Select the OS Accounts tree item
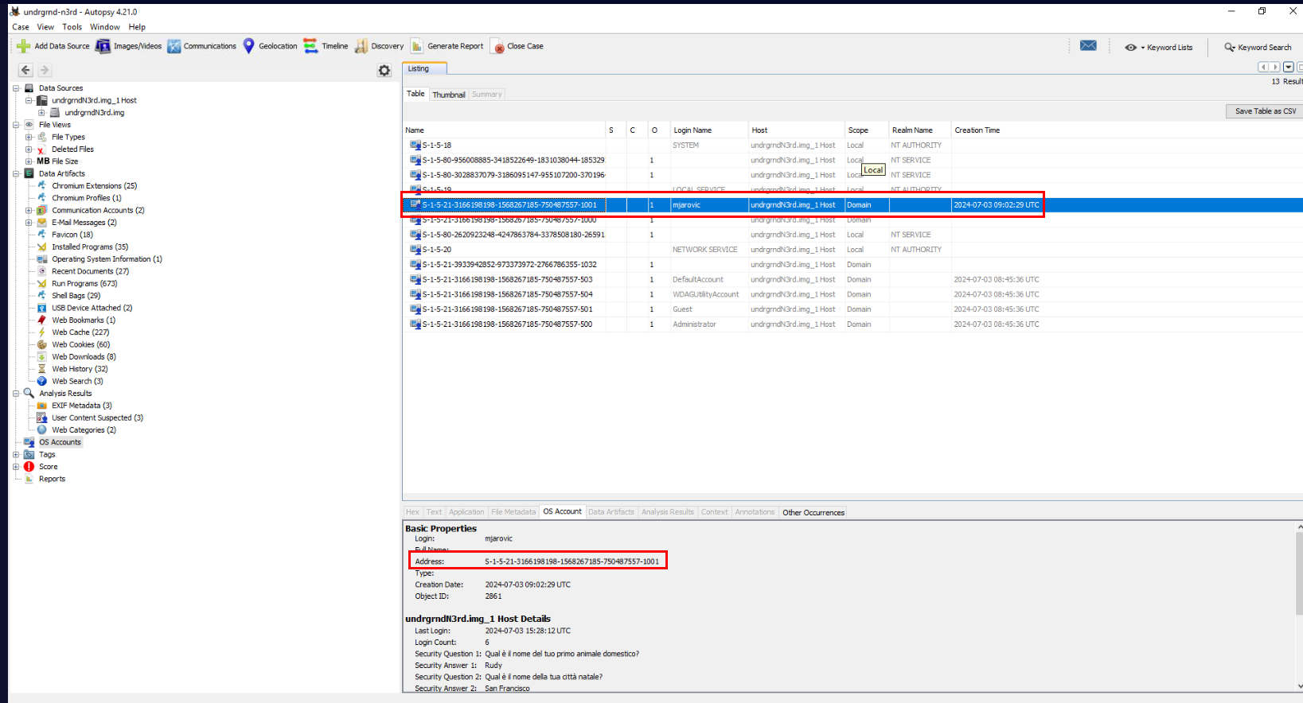The height and width of the screenshot is (703, 1303). point(60,442)
